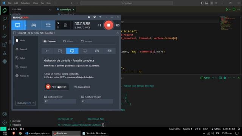Maximize terminal panel with chevron up
The width and height of the screenshot is (242, 136).
[234, 78]
